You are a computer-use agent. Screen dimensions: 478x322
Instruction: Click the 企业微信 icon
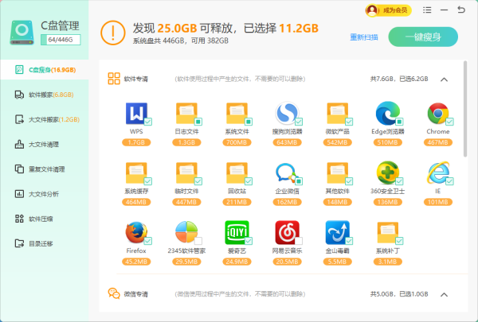pyautogui.click(x=287, y=173)
